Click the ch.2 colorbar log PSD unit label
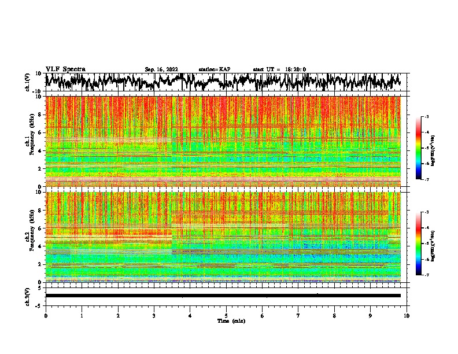The height and width of the screenshot is (354, 458). tap(433, 246)
